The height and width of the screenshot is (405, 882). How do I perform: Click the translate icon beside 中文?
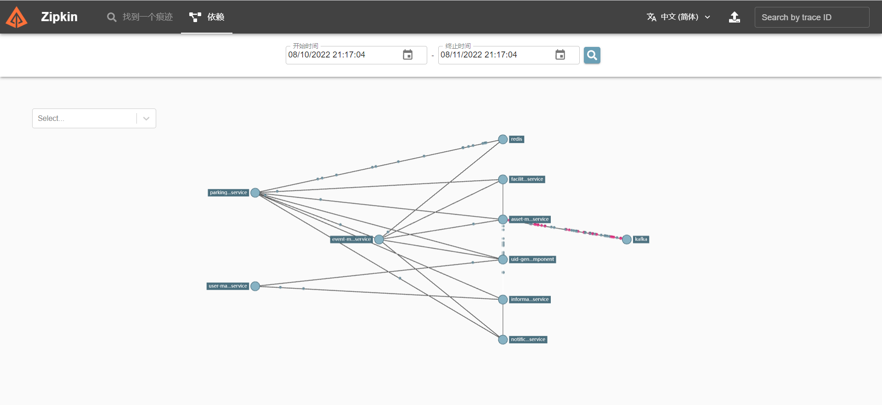point(651,17)
